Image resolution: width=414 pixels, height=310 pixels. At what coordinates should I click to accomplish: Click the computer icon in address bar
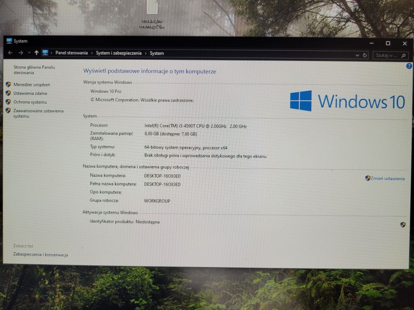coord(45,52)
